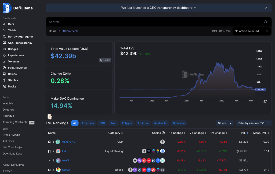
Task: Go to Home breadcrumb
Action: (x=53, y=31)
